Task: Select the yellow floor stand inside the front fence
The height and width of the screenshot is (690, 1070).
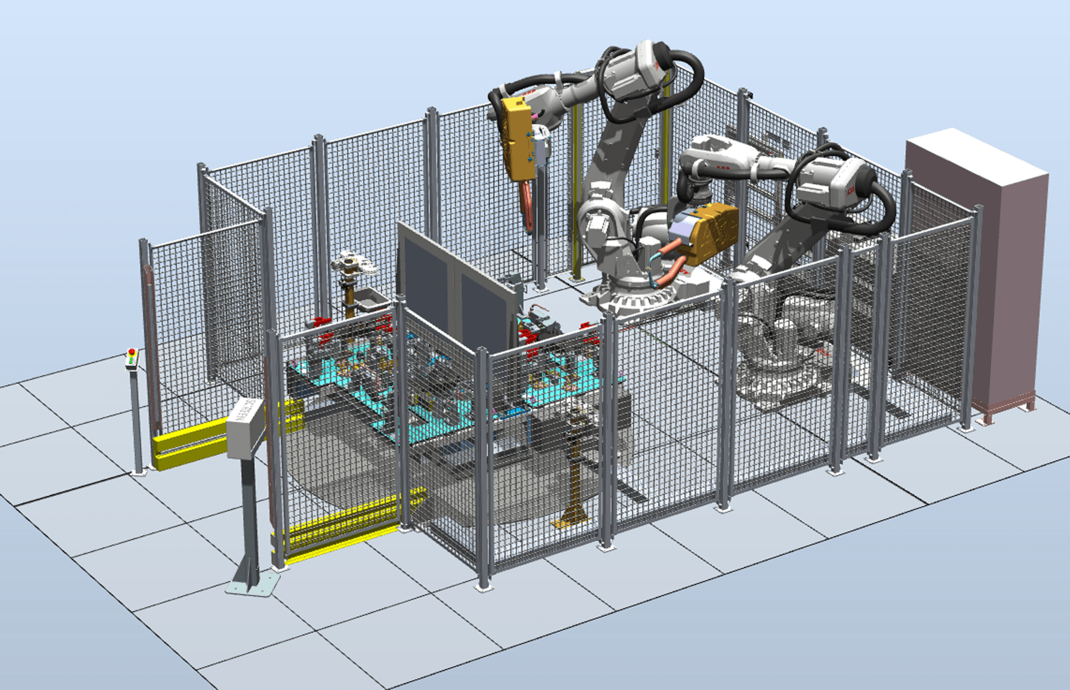Action: pos(575,471)
